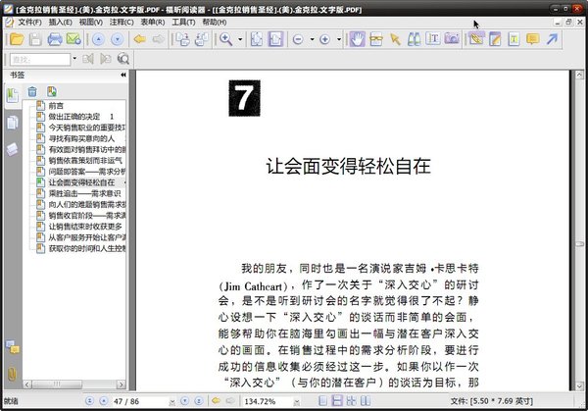Switch to continuous page layout

coord(337,401)
